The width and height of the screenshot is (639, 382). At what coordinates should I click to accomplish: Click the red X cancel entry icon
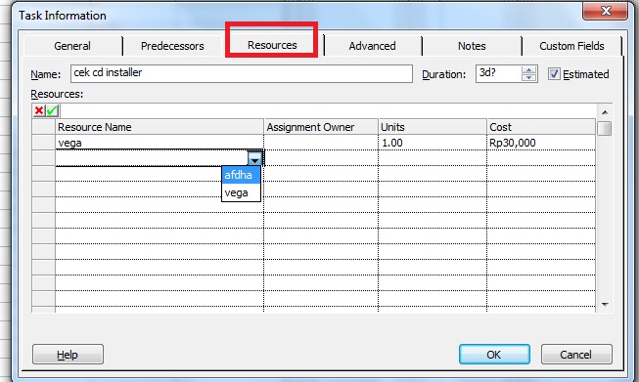click(x=39, y=110)
